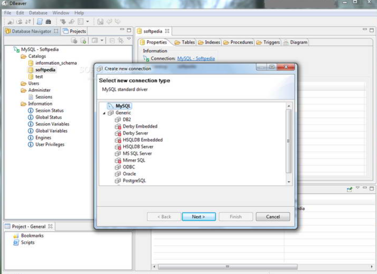Switch to the Procedures tab
Screen dimensions: 377x274
coord(238,42)
